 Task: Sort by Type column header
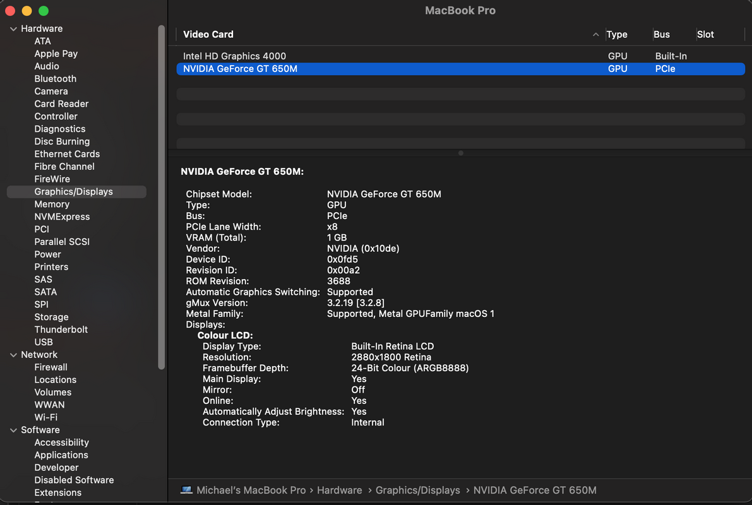click(617, 35)
